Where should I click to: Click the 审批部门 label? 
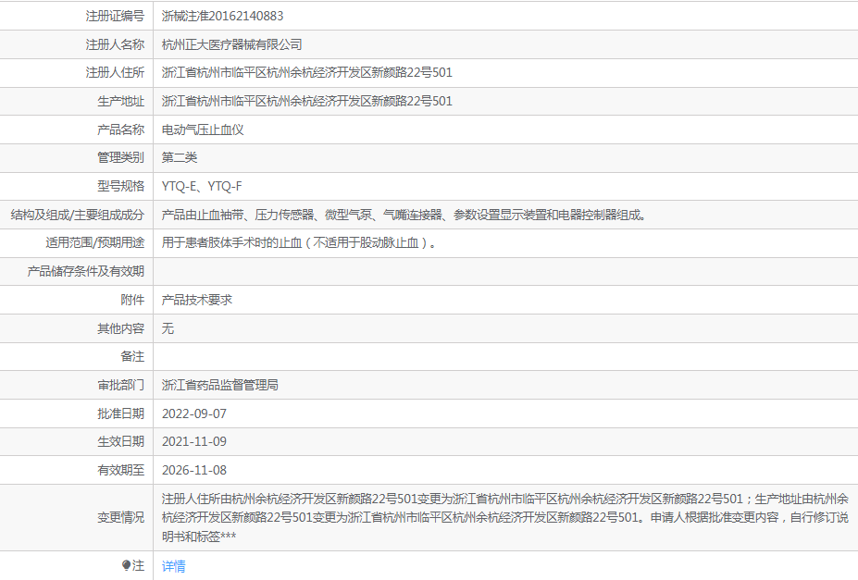pyautogui.click(x=121, y=385)
